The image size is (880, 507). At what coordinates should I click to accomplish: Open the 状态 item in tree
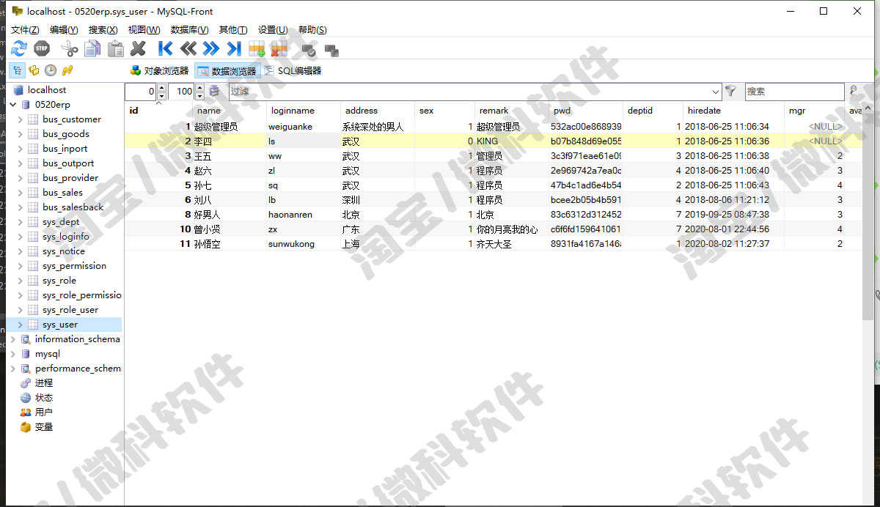click(x=44, y=398)
